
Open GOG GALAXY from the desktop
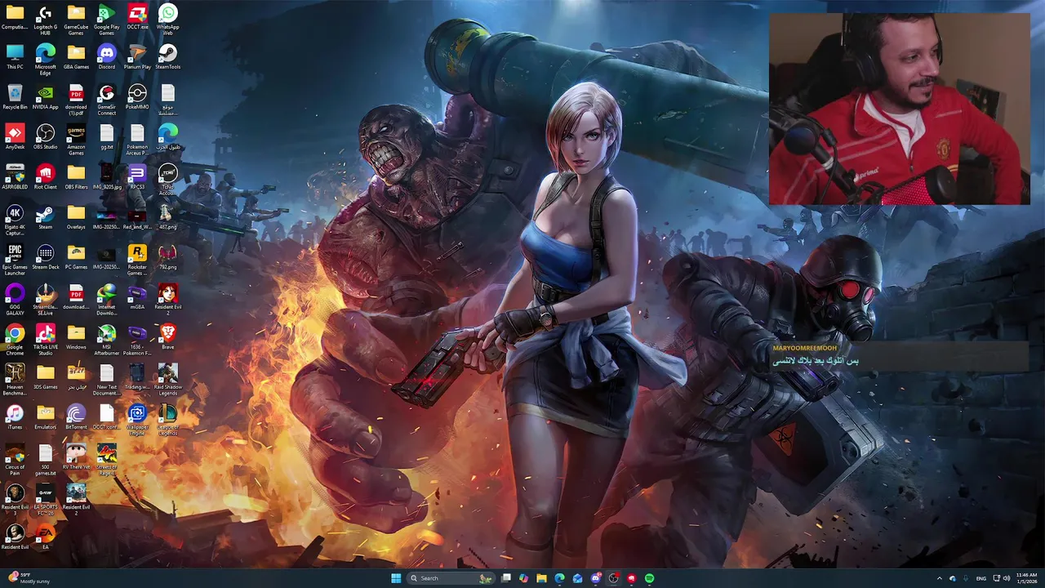coord(15,299)
